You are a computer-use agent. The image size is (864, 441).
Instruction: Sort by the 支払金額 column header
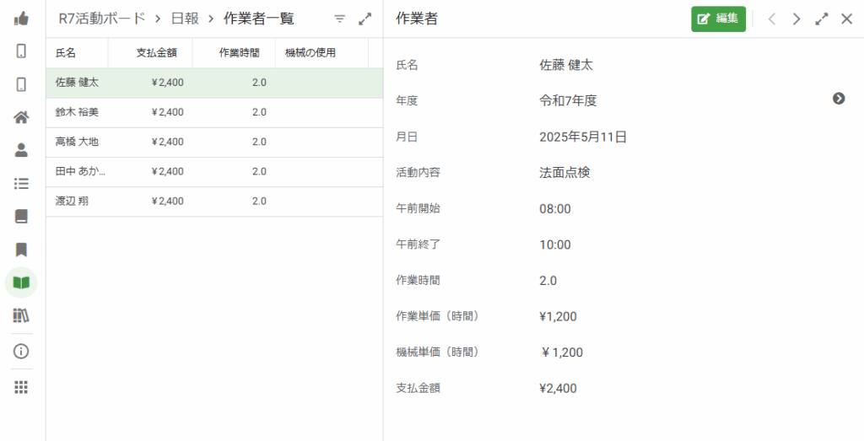coord(156,53)
